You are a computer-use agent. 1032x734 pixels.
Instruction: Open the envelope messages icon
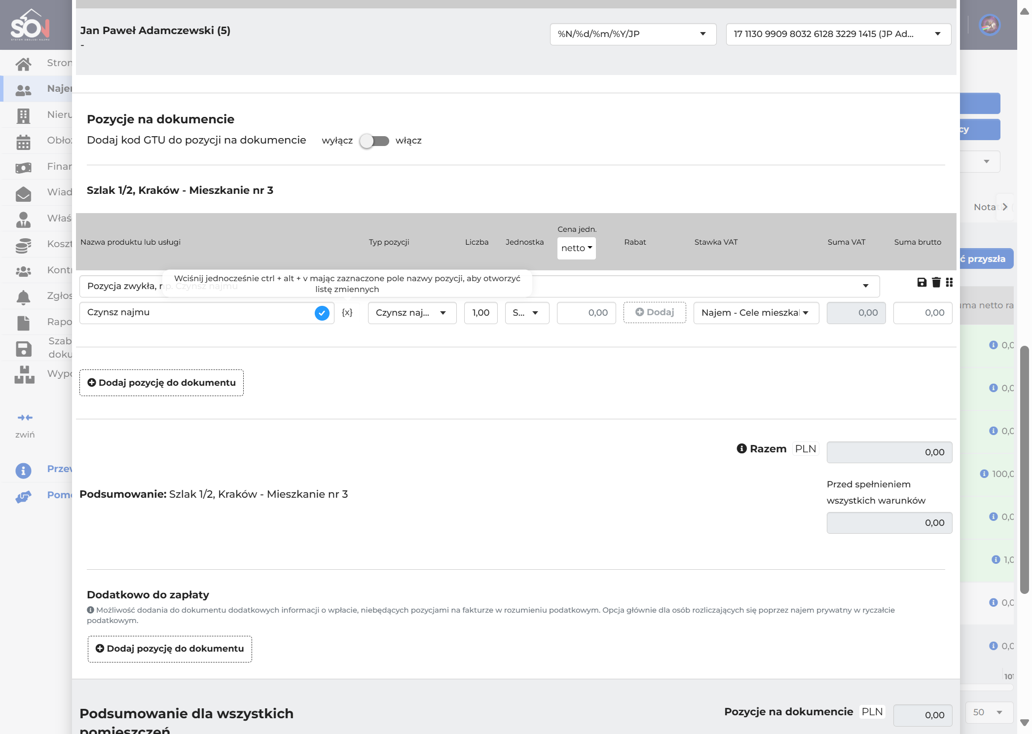(23, 194)
